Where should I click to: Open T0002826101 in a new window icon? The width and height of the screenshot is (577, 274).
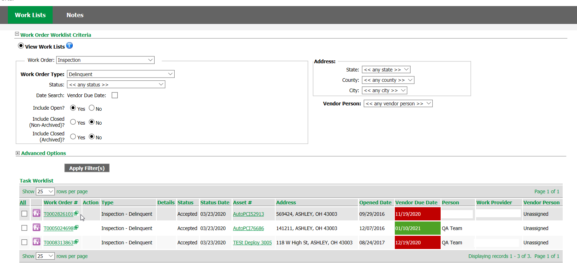pyautogui.click(x=76, y=213)
